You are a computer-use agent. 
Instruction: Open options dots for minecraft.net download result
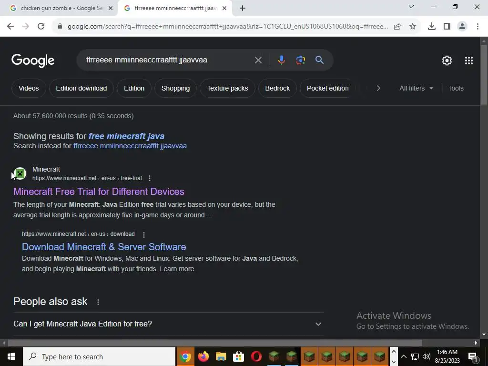coord(144,234)
